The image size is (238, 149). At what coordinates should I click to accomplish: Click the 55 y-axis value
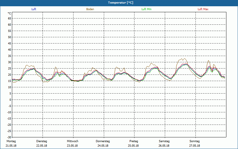point(10,31)
